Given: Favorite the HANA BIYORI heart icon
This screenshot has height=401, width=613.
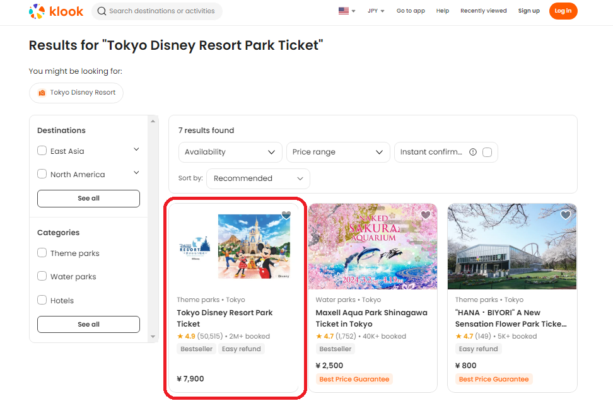Looking at the screenshot, I should pyautogui.click(x=565, y=214).
